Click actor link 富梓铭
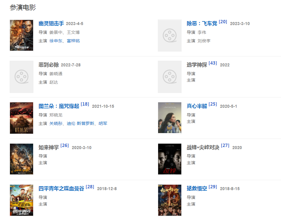 point(73,41)
